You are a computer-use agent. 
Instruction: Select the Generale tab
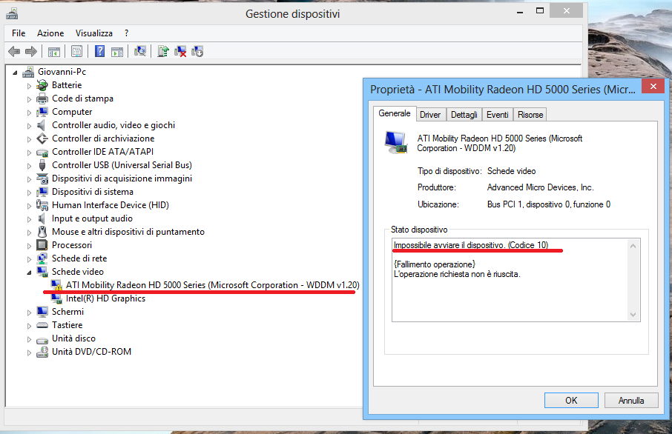pos(395,113)
